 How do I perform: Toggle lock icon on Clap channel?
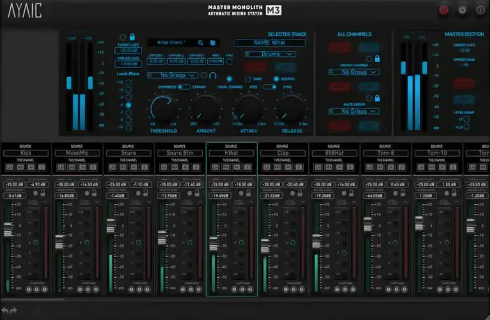pos(300,193)
